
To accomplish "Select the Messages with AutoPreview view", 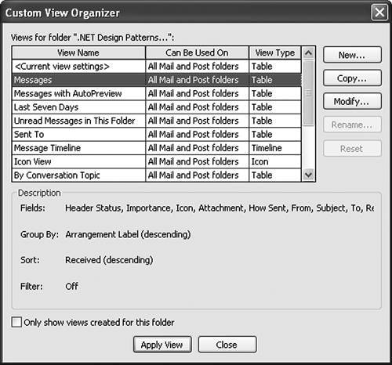I will click(157, 93).
